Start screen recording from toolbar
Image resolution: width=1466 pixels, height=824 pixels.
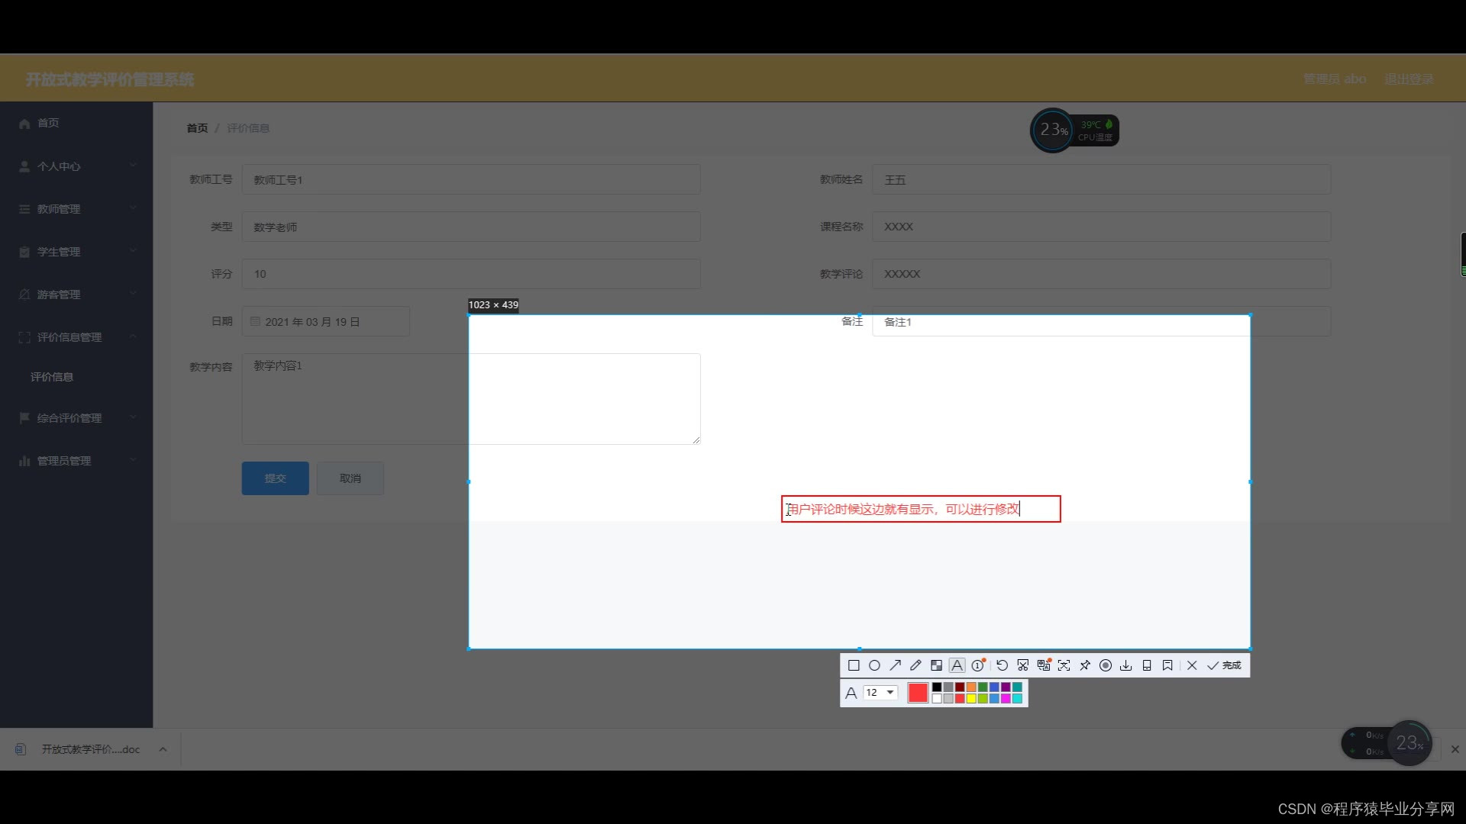point(1105,665)
